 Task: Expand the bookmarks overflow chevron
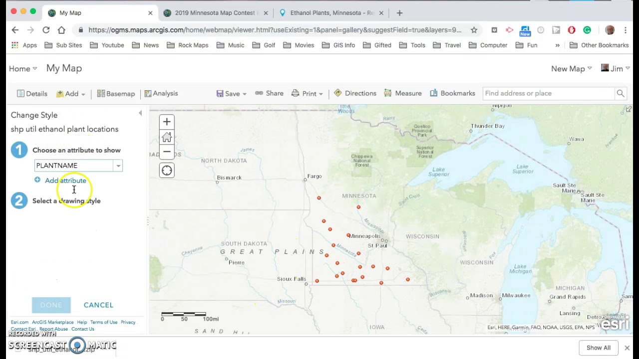pos(557,45)
